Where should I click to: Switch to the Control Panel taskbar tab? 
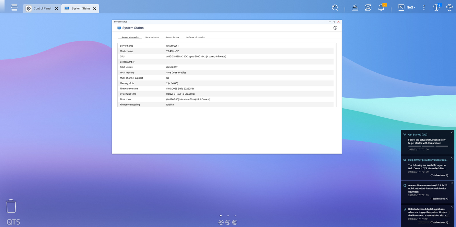point(42,8)
